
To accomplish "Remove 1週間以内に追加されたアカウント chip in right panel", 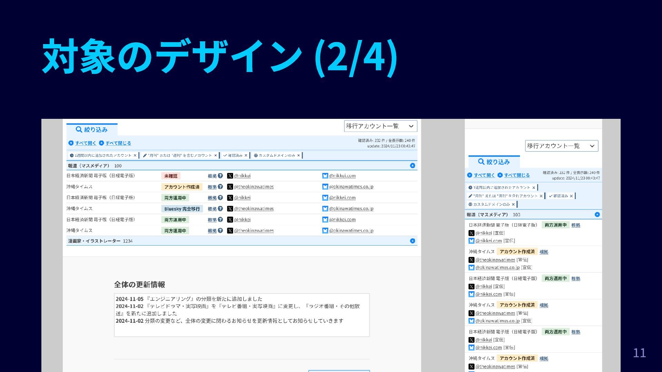I will pyautogui.click(x=534, y=188).
